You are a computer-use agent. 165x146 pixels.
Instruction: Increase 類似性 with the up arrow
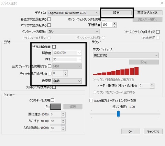coord(63,113)
